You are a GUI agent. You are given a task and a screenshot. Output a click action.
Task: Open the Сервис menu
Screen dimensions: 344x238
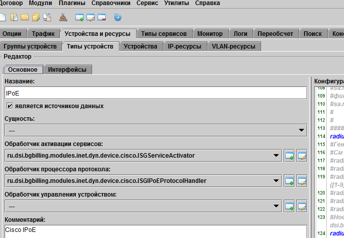[147, 3]
